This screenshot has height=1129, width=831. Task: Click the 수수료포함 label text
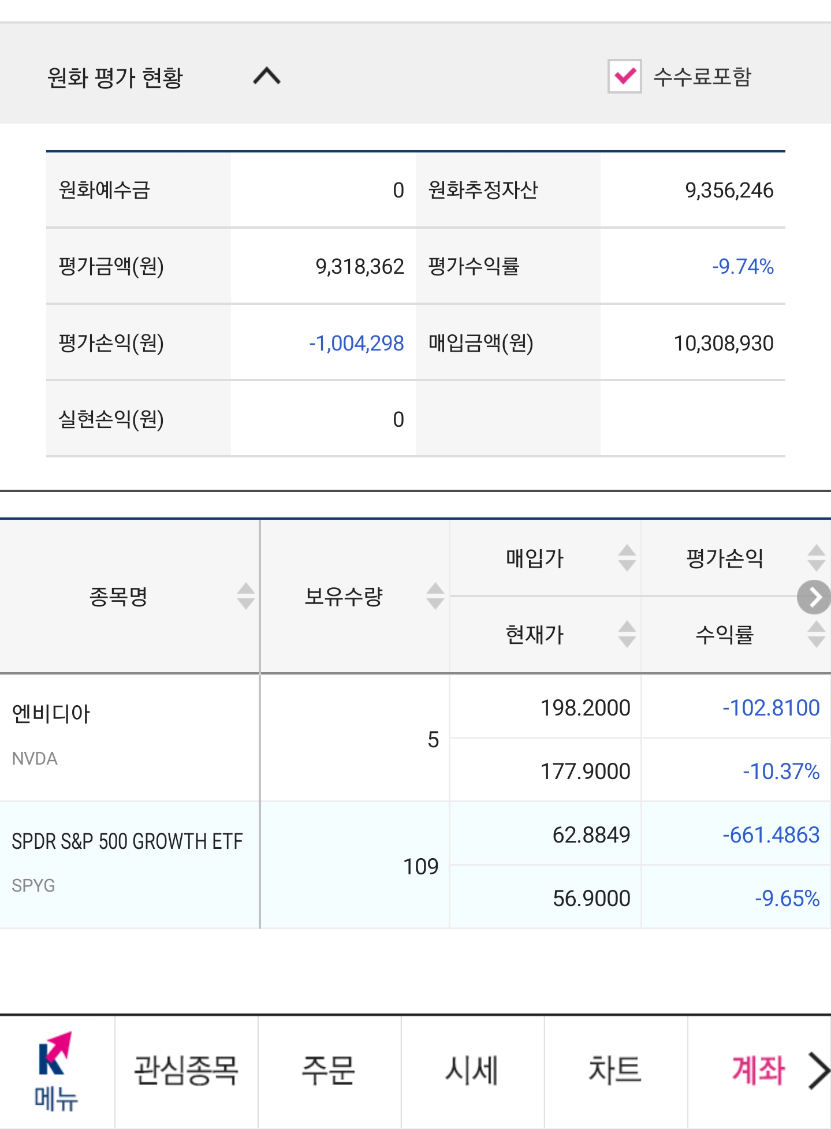(x=702, y=76)
